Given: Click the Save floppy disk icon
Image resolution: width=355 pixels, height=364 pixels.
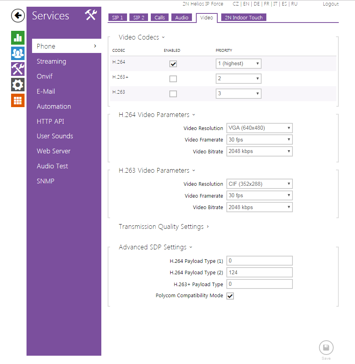Looking at the screenshot, I should 326,348.
